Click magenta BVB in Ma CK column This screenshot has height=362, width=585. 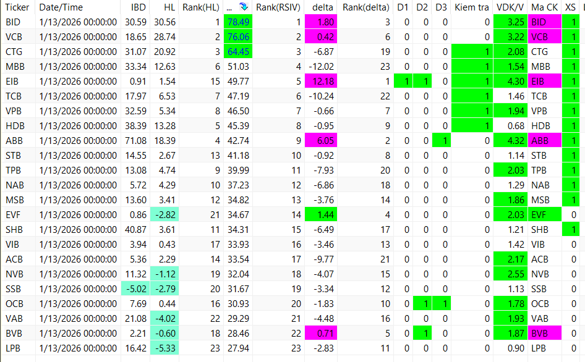pyautogui.click(x=545, y=334)
